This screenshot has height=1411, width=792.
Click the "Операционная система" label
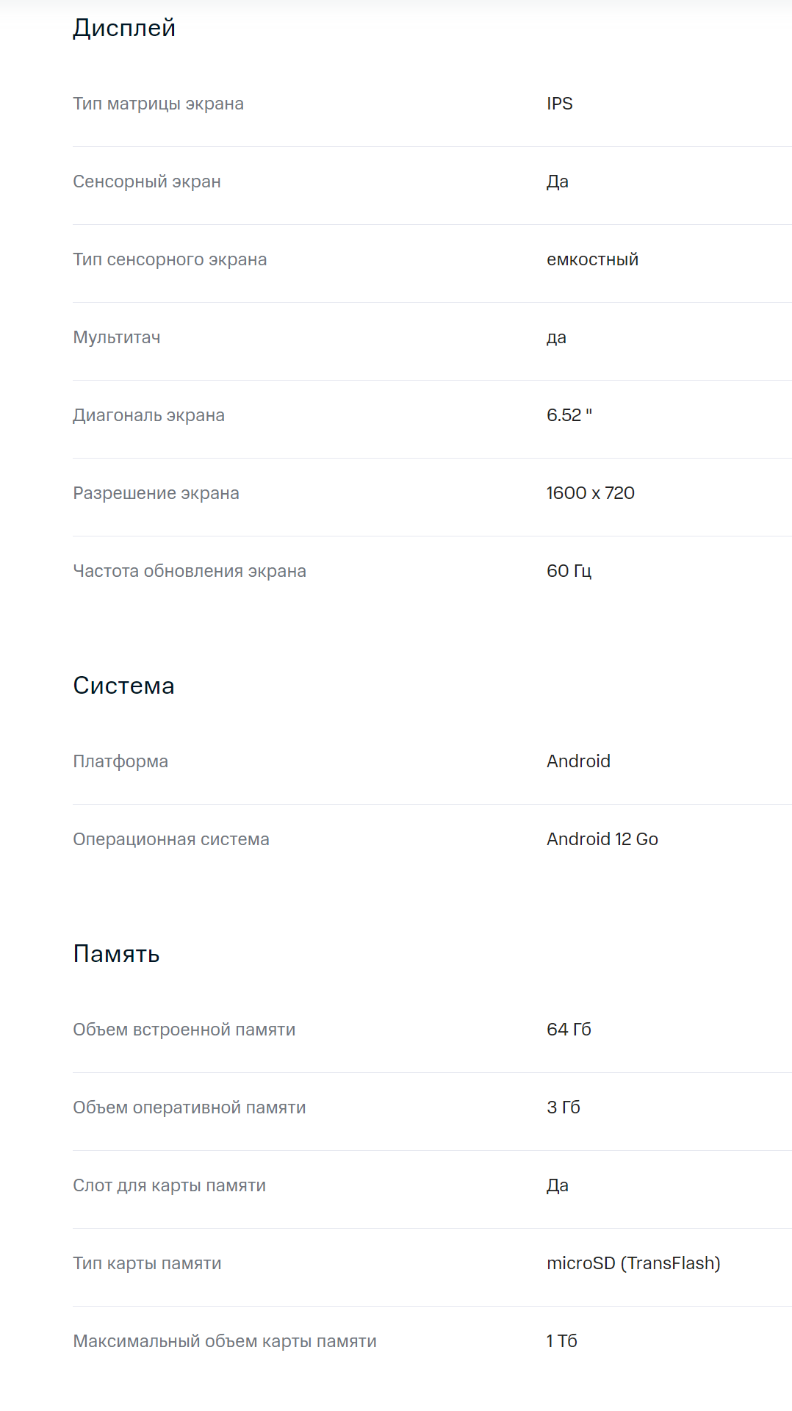pos(171,839)
